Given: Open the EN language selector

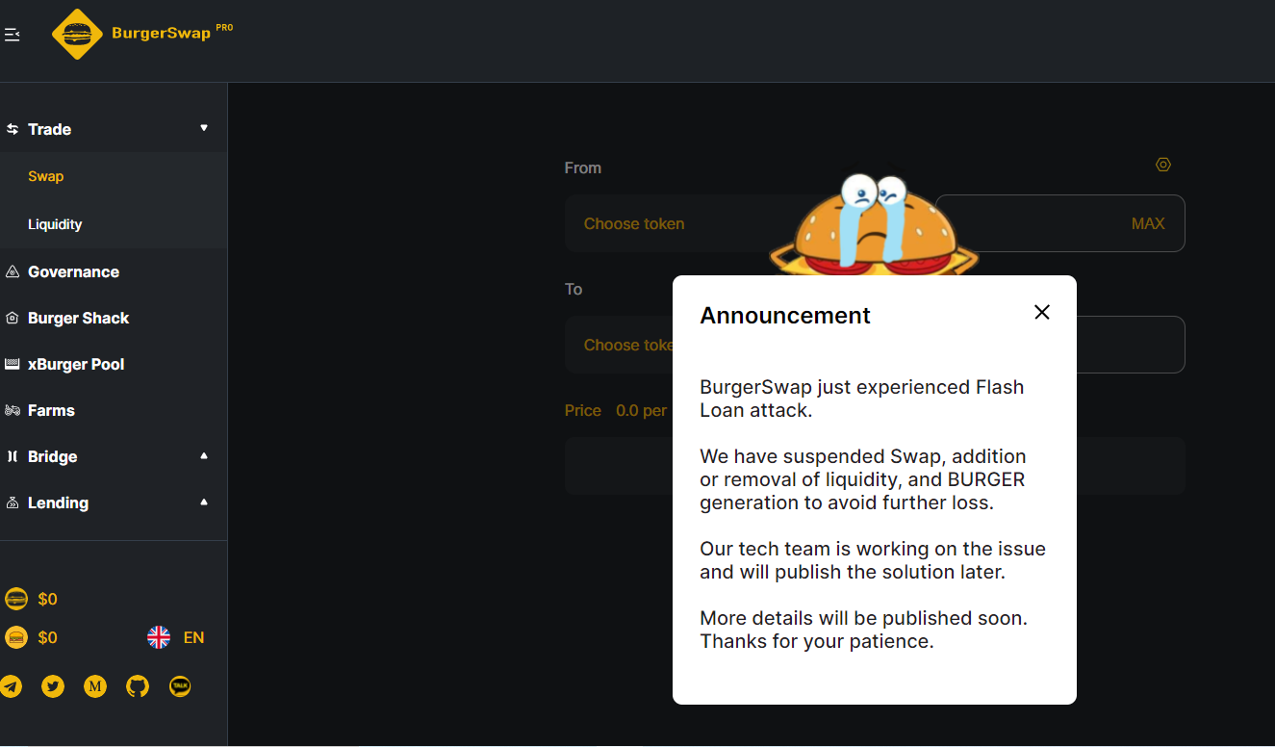Looking at the screenshot, I should click(x=193, y=637).
